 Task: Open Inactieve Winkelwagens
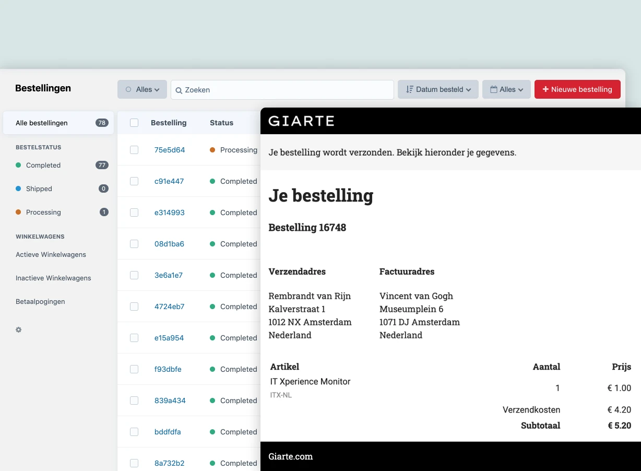[x=53, y=278]
